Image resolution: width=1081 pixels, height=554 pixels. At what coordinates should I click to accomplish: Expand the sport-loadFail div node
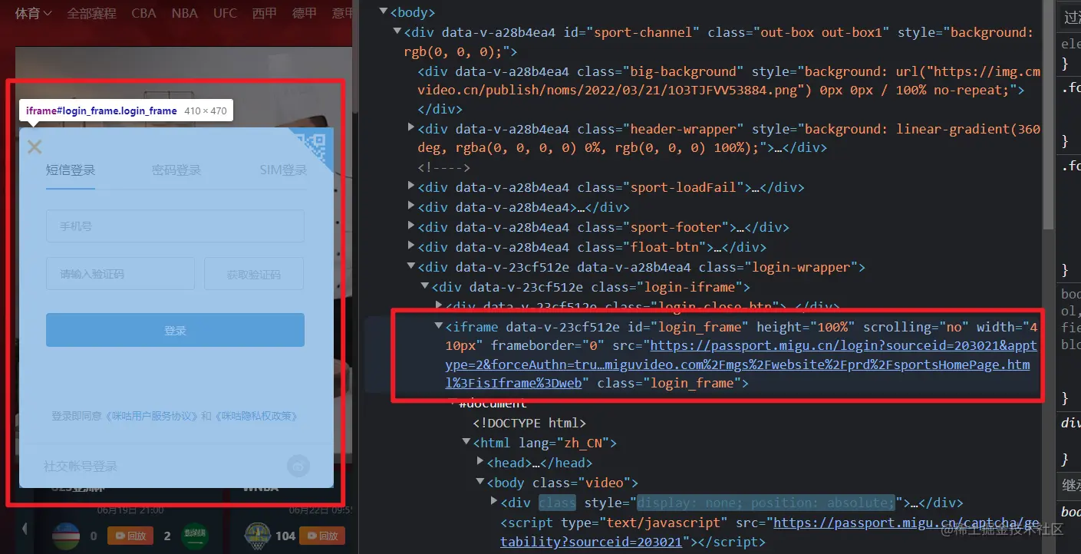[x=411, y=186]
